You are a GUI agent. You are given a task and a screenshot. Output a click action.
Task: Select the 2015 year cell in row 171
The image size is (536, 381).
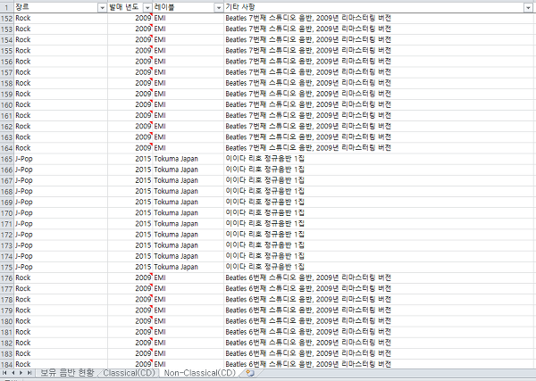point(130,224)
